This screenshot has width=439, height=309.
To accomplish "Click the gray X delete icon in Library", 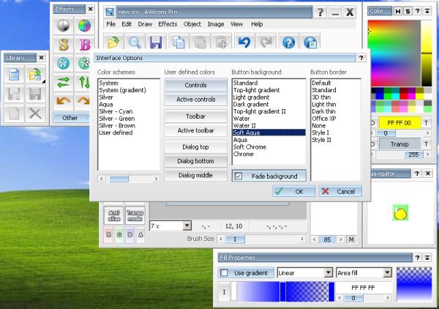I will [x=36, y=113].
